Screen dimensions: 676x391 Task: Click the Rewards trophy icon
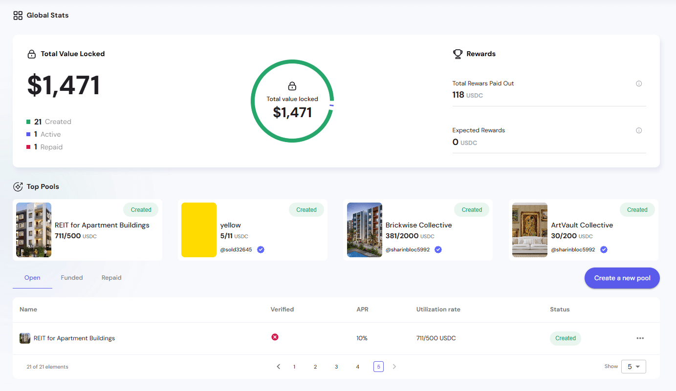[458, 54]
